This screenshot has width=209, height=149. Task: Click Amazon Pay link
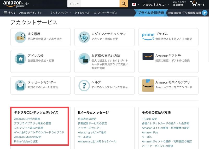(x=150, y=133)
